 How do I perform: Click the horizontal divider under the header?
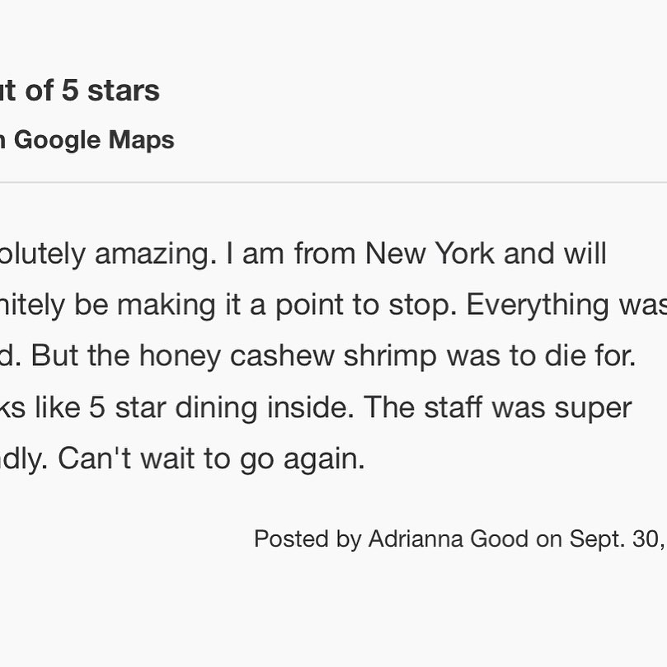333,182
